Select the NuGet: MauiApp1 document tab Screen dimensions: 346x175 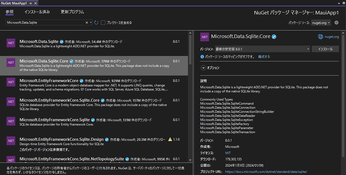coord(14,3)
